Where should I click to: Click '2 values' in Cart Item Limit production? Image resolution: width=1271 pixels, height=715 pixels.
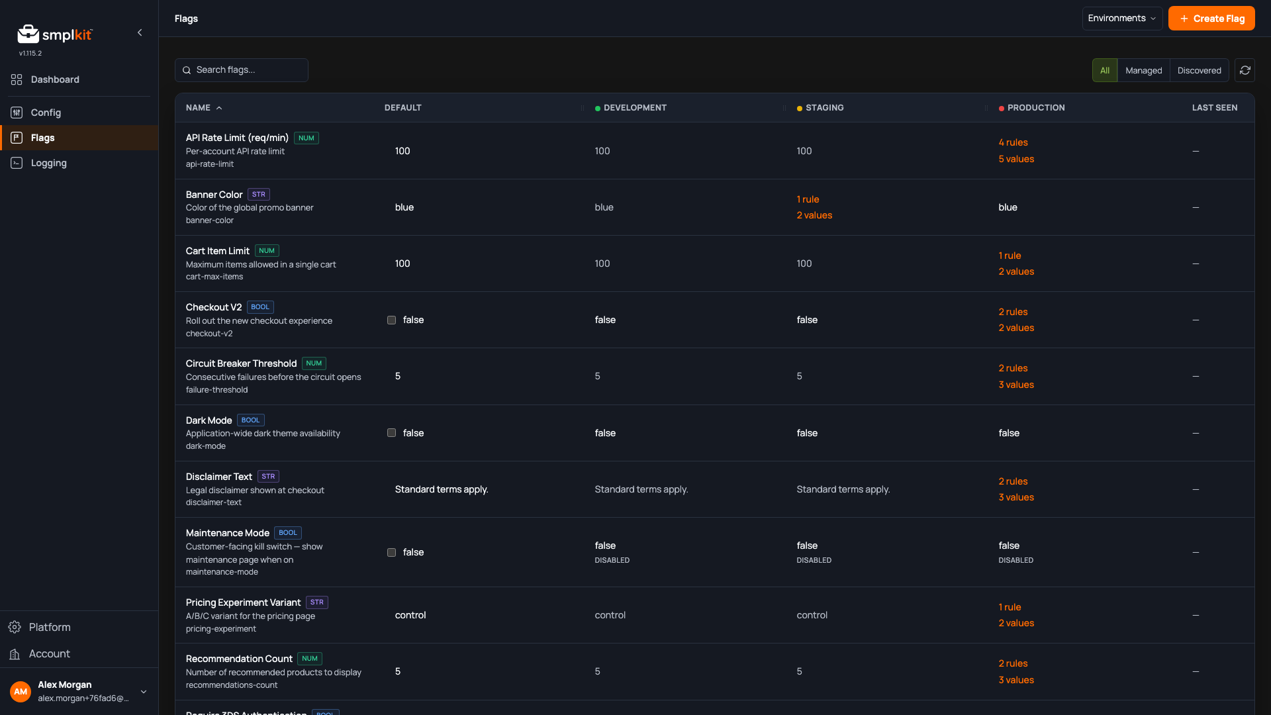point(1016,271)
